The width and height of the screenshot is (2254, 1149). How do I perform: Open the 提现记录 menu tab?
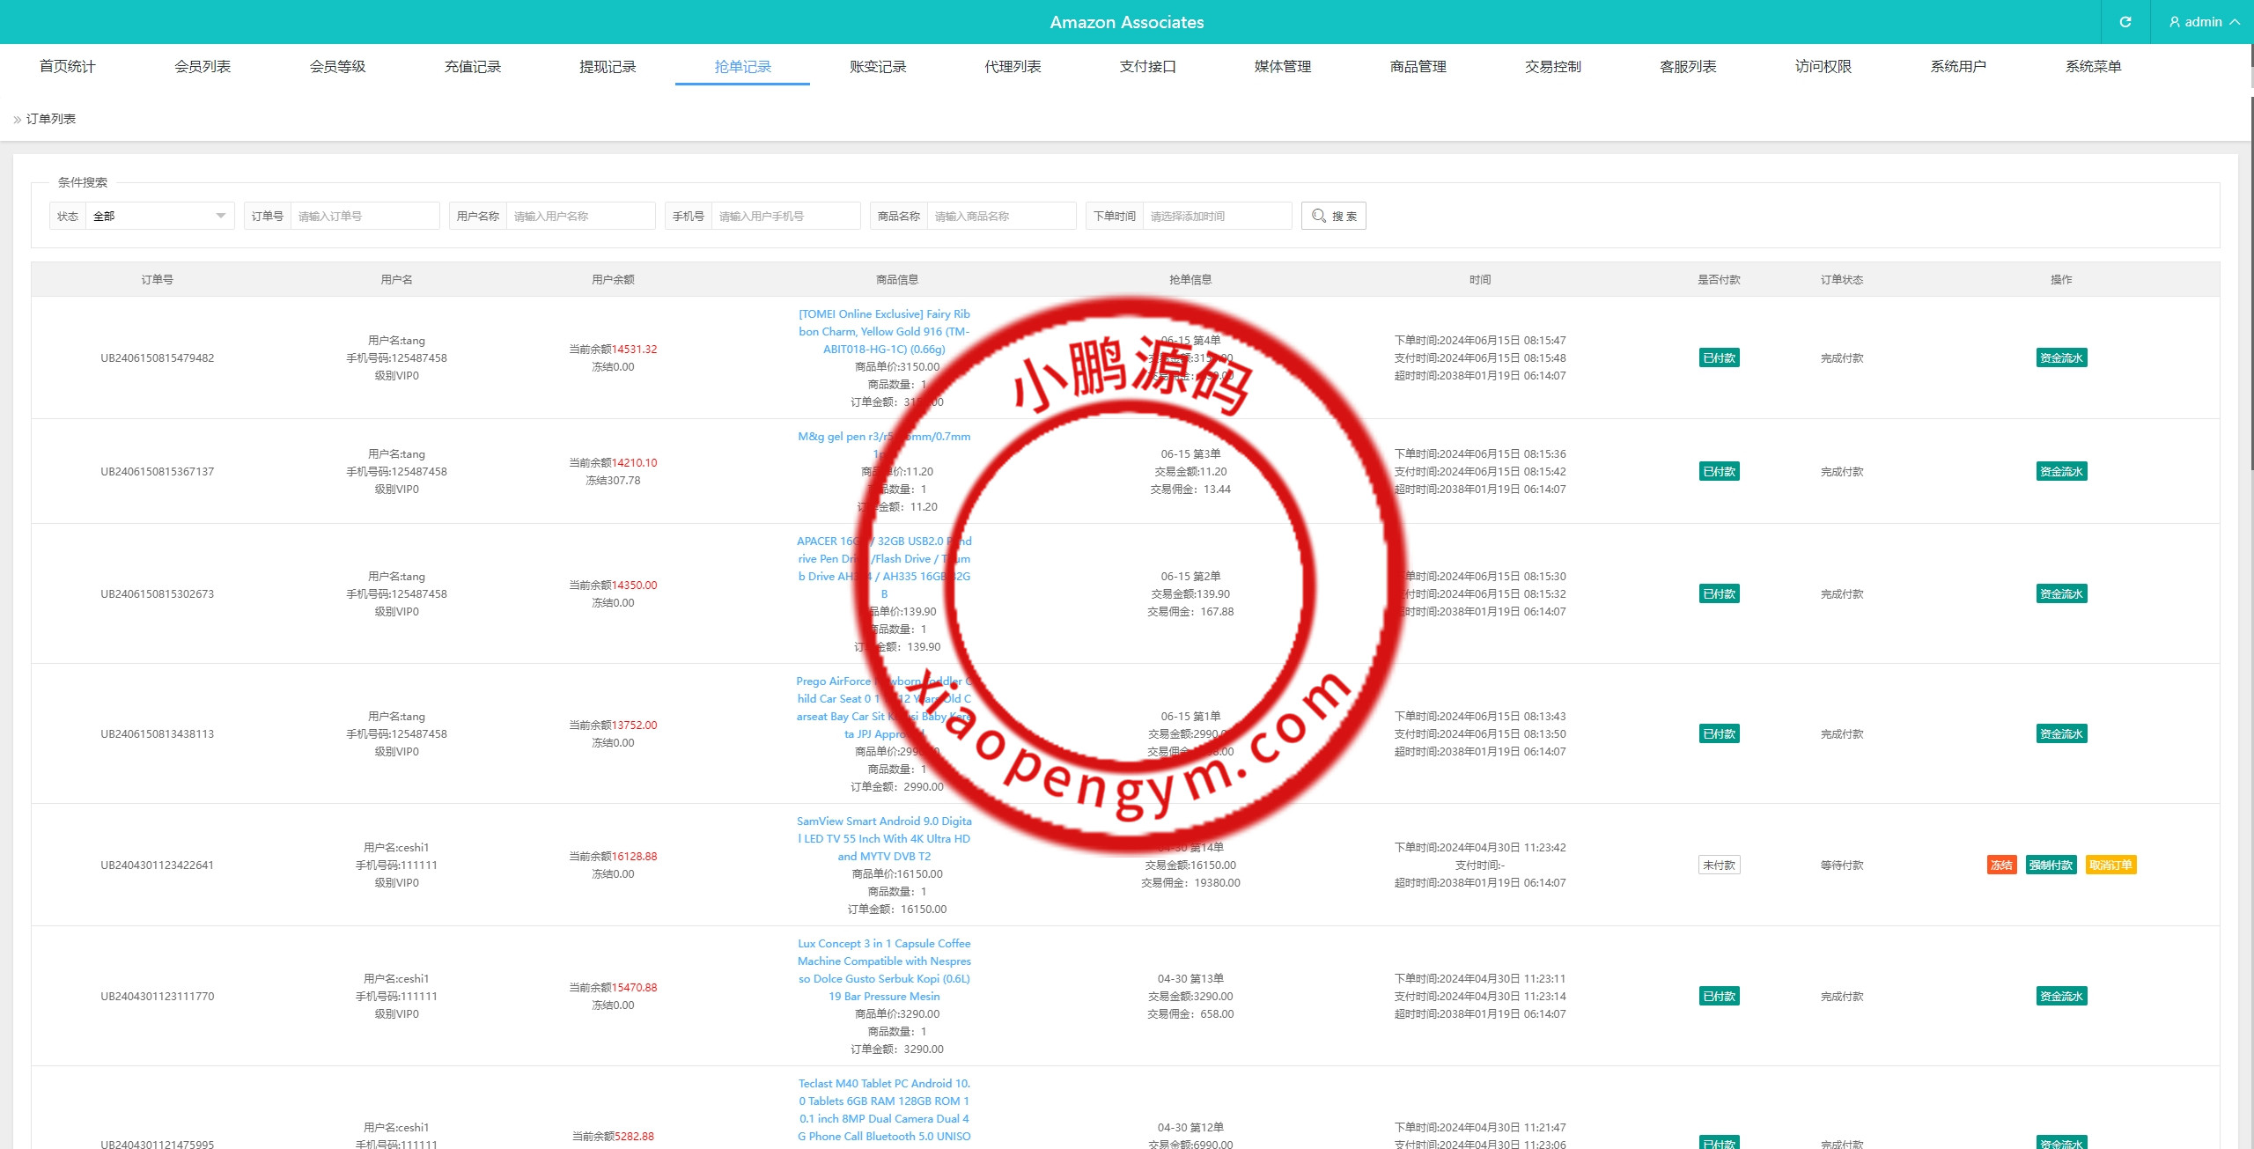608,66
